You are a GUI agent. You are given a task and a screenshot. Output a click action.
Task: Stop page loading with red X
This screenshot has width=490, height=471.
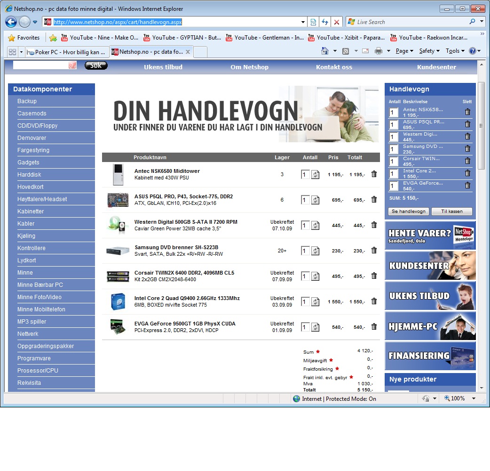337,22
